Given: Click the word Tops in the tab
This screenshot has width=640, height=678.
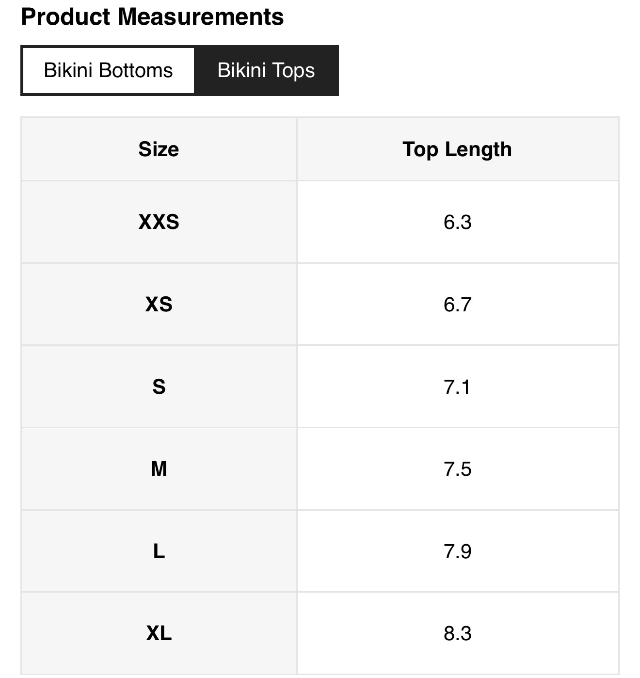Looking at the screenshot, I should click(x=293, y=71).
